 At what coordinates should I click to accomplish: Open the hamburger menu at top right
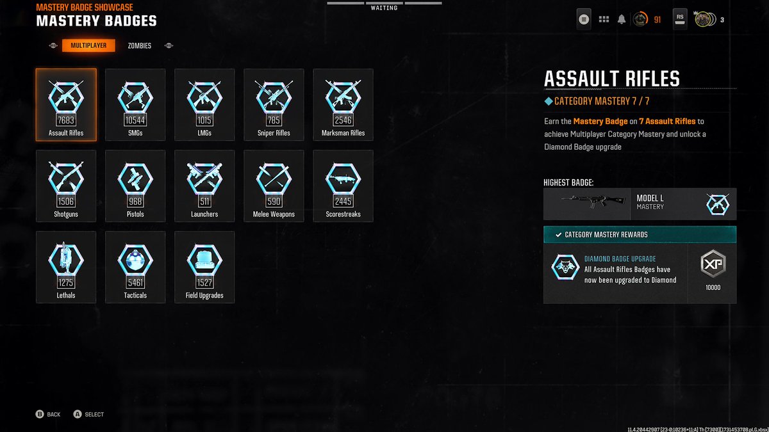pyautogui.click(x=583, y=19)
